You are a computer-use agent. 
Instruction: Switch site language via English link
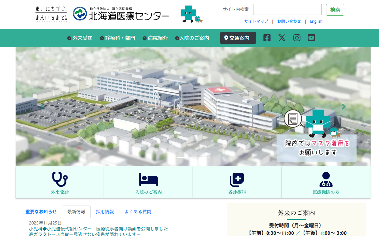[x=316, y=21]
